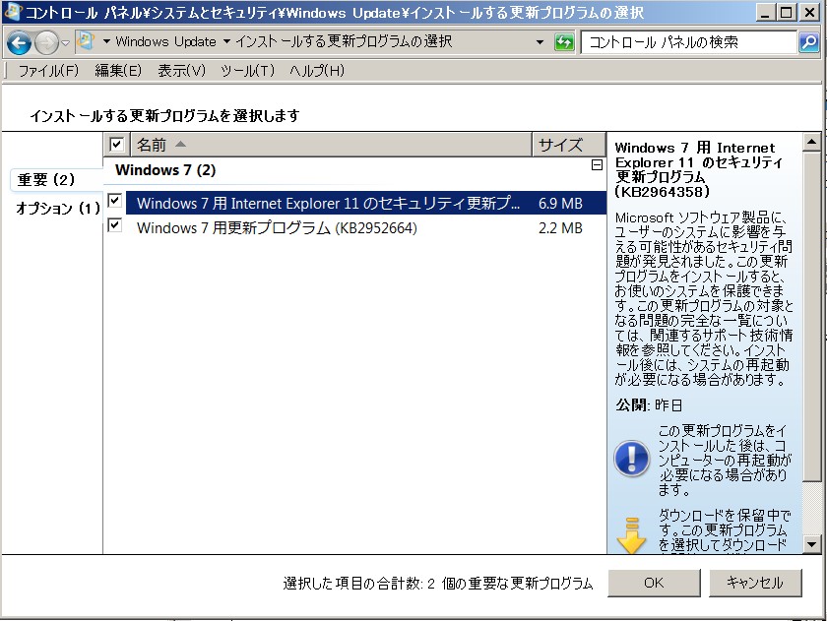The image size is (827, 621).
Task: Open the ヘルプ(H) menu
Action: [316, 70]
